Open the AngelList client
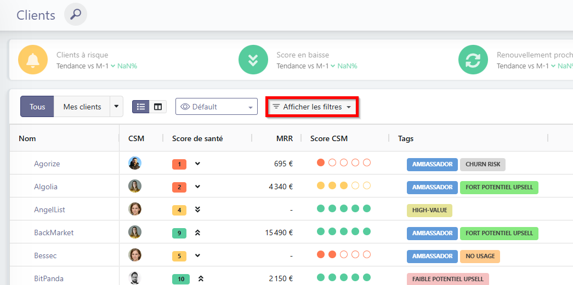573x285 pixels. click(50, 210)
